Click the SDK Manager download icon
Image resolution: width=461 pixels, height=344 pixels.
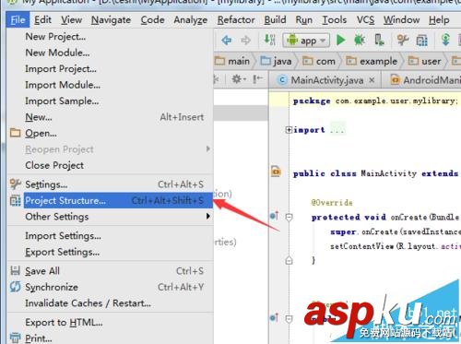coord(445,40)
